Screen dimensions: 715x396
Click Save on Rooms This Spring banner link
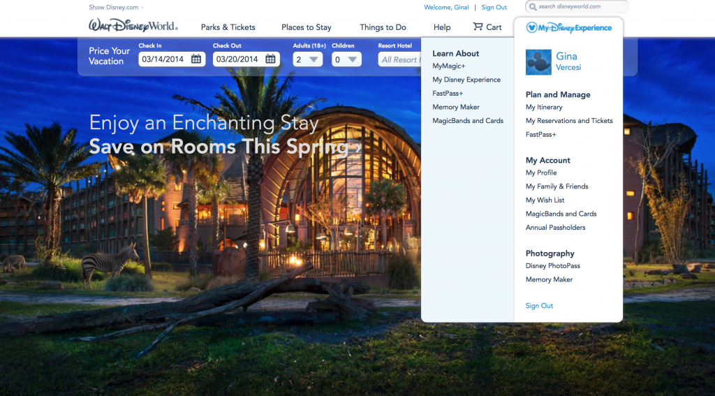click(x=226, y=147)
